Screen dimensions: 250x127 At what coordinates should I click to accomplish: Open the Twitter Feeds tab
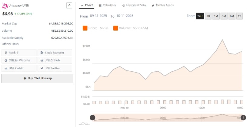162,5
